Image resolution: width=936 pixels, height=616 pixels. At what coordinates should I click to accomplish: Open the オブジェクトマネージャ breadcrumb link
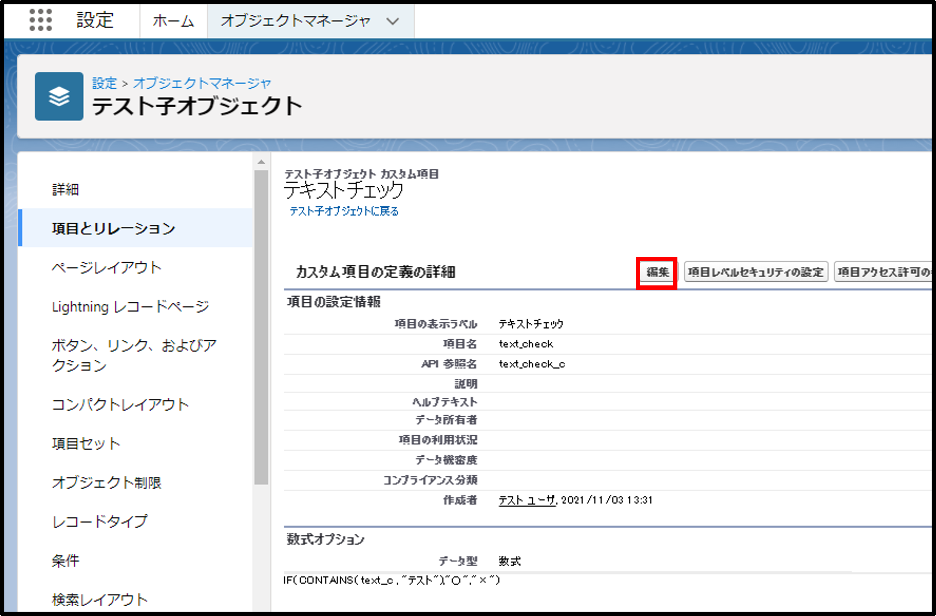tap(202, 83)
